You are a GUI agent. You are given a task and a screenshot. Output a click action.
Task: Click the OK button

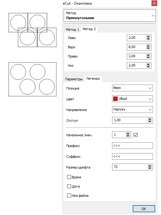(144, 209)
